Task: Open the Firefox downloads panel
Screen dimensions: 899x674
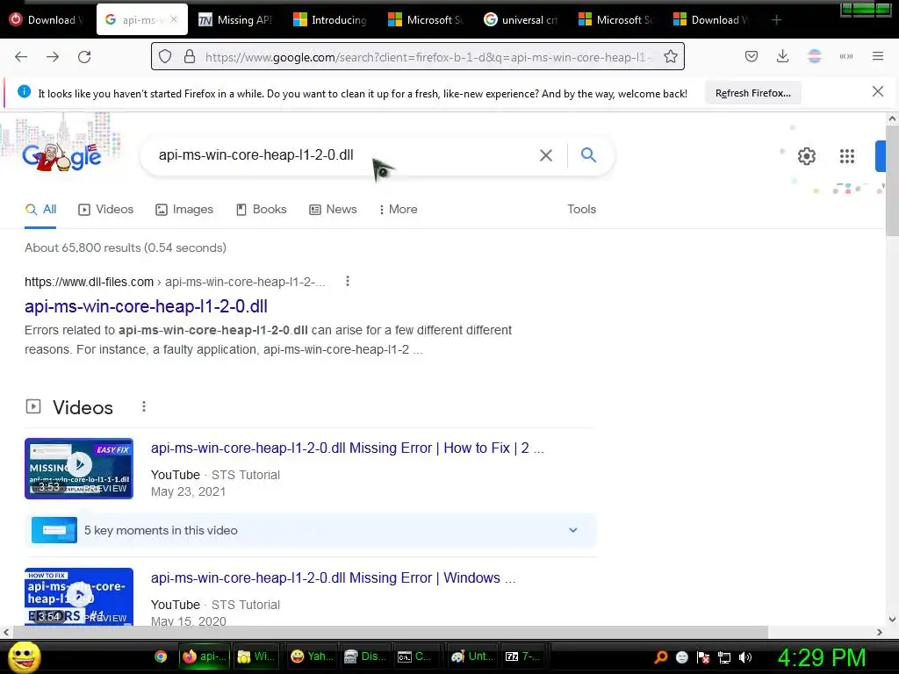Action: (x=782, y=56)
